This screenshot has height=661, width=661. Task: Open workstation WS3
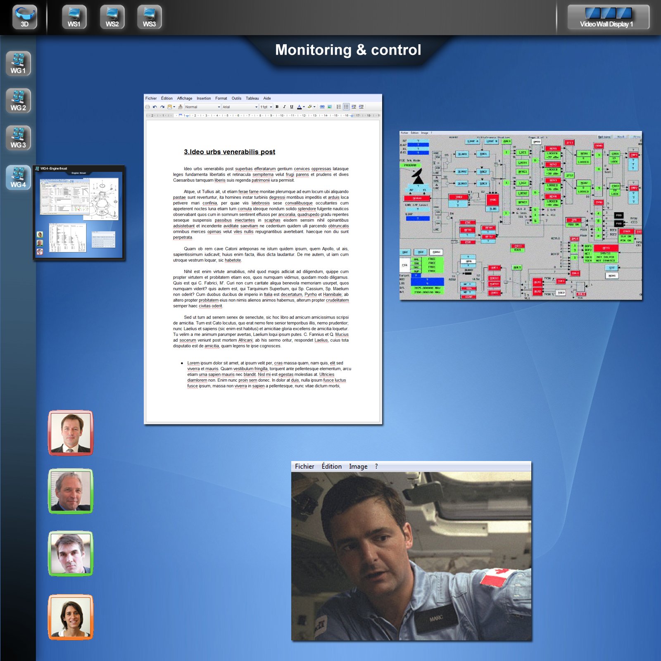(x=149, y=17)
